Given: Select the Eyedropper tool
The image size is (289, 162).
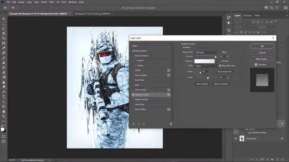Looking at the screenshot, I should pos(4,48).
